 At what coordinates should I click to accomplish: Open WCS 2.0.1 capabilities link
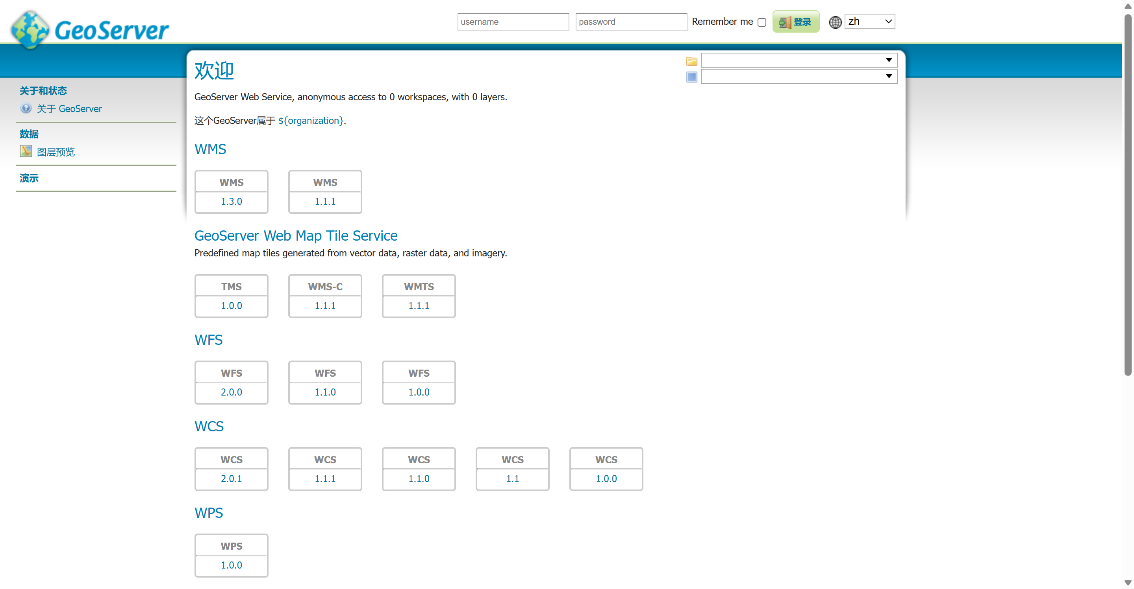pyautogui.click(x=232, y=479)
